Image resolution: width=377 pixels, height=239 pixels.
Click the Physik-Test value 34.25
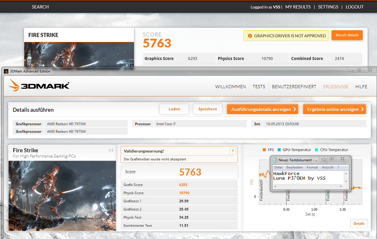coord(184,217)
